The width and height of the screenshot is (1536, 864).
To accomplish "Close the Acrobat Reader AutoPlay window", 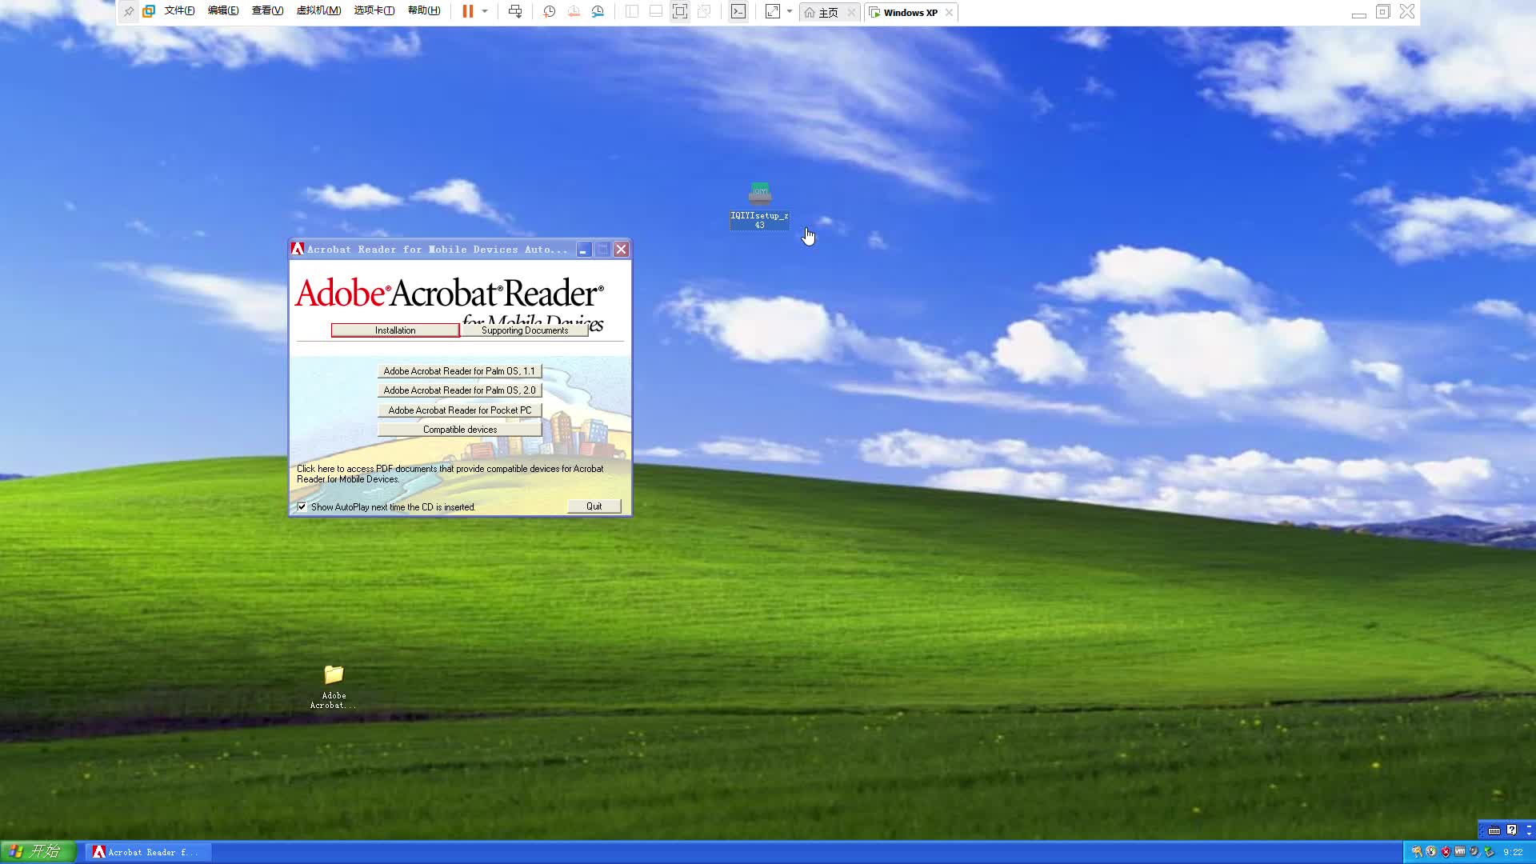I will tap(621, 250).
